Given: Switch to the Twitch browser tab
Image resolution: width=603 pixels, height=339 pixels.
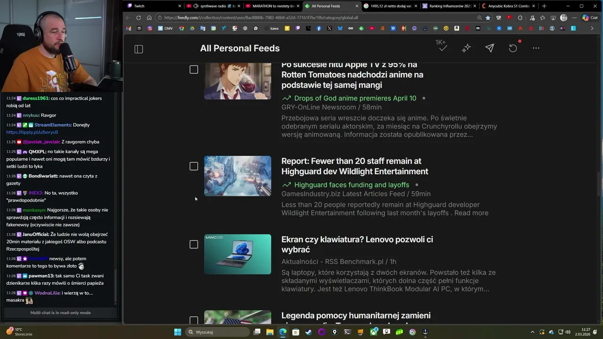Looking at the screenshot, I should point(153,6).
